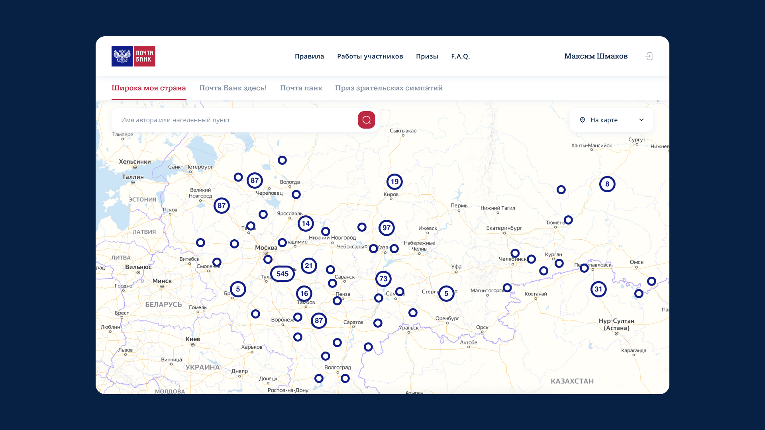The image size is (765, 430).
Task: Switch to the Почта панк tab
Action: tap(301, 88)
